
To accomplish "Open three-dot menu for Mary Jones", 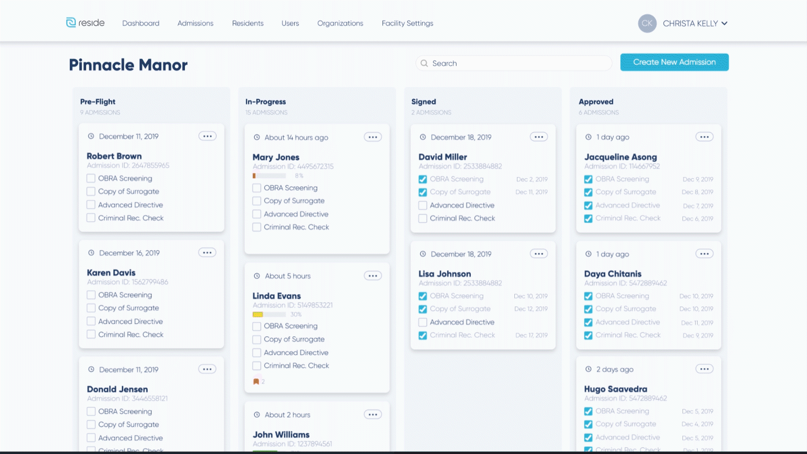I will click(x=373, y=137).
